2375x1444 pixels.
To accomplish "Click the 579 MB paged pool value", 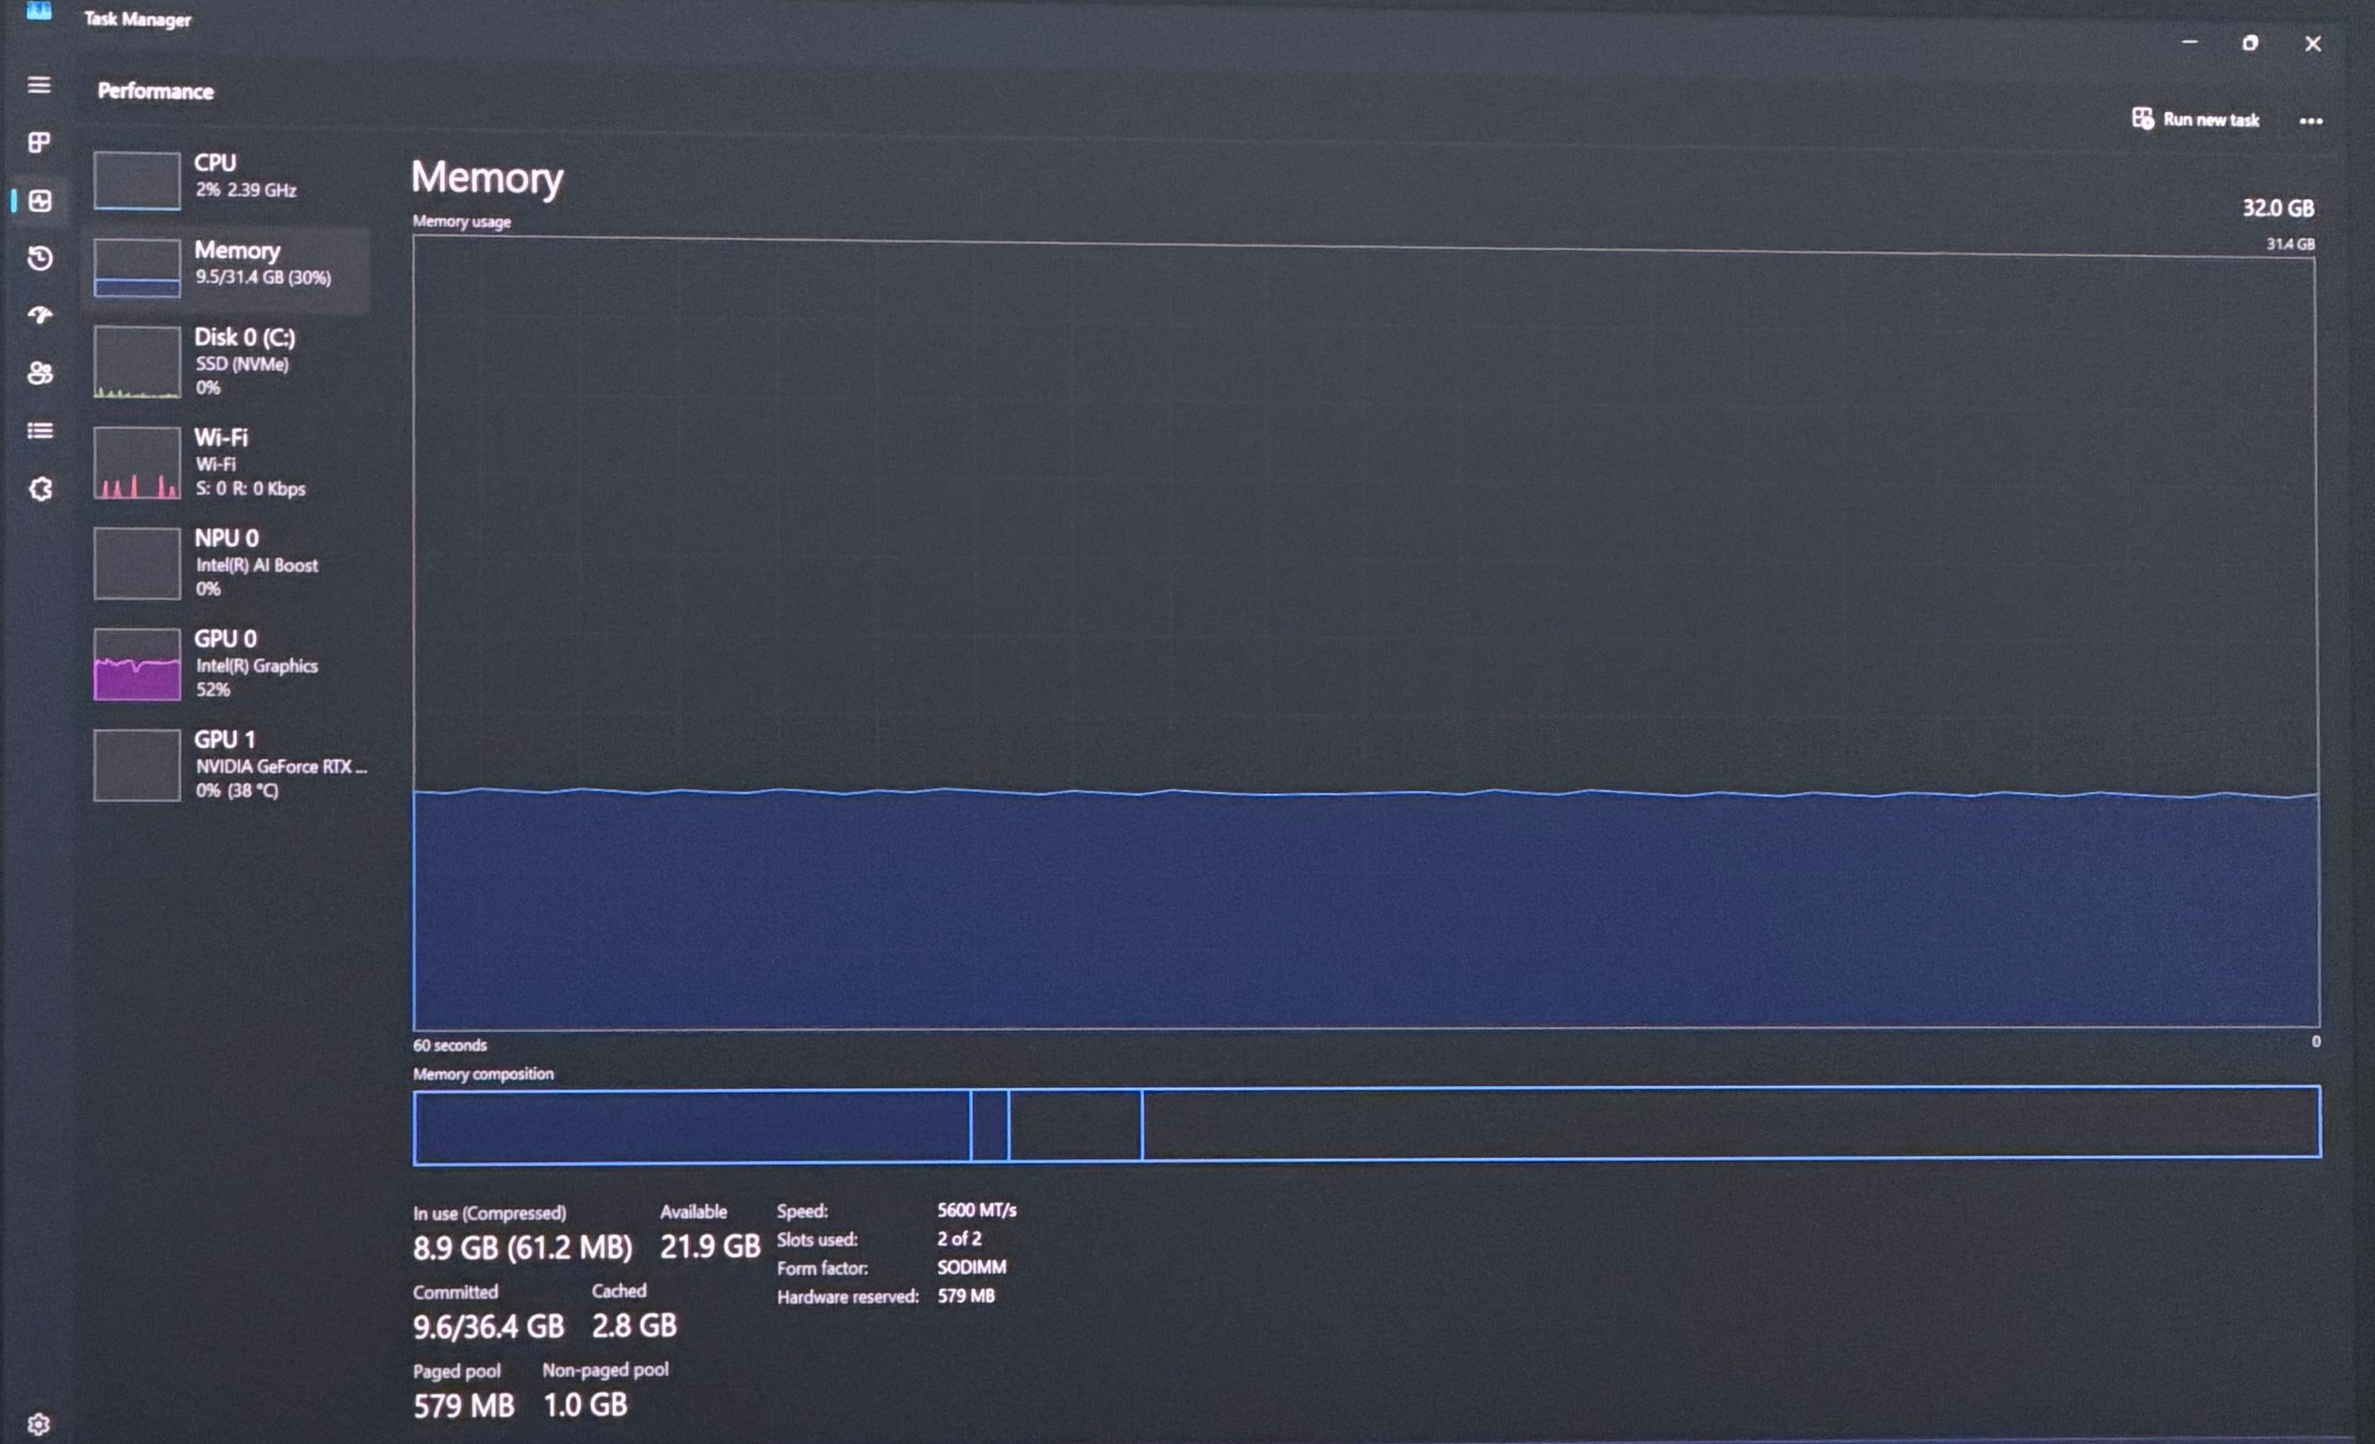I will pyautogui.click(x=464, y=1406).
